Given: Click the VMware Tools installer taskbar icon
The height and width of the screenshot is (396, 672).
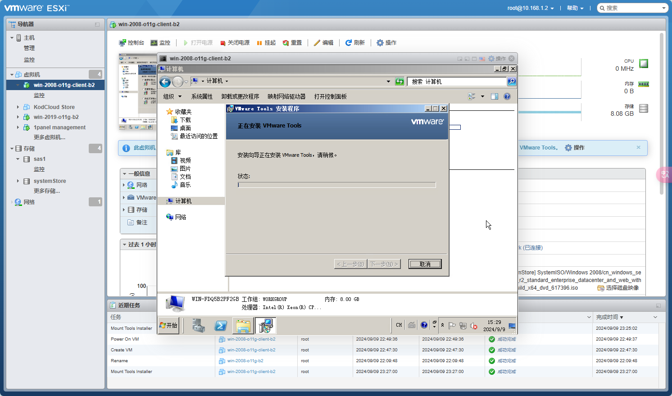Looking at the screenshot, I should tap(266, 325).
